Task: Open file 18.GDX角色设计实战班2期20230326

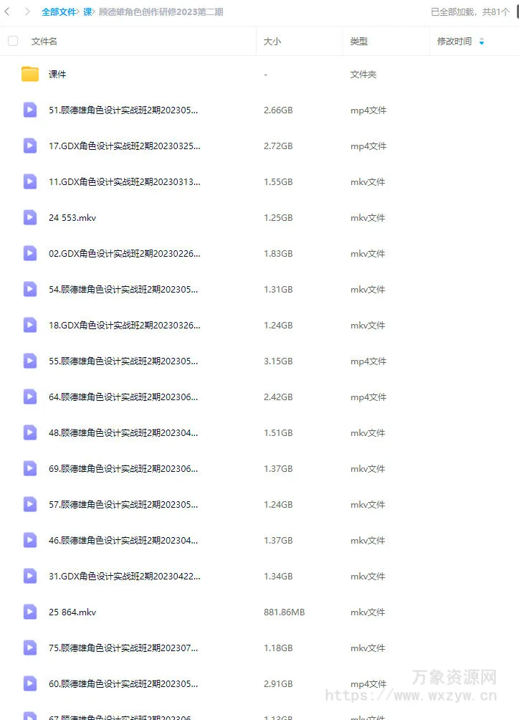Action: [x=124, y=325]
